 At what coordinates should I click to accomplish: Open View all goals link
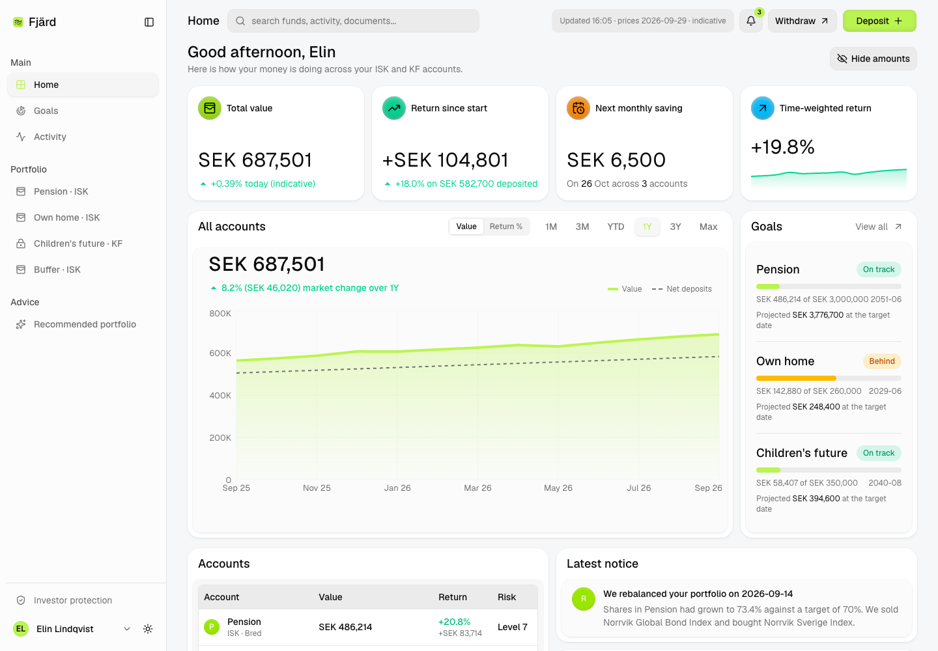tap(879, 227)
